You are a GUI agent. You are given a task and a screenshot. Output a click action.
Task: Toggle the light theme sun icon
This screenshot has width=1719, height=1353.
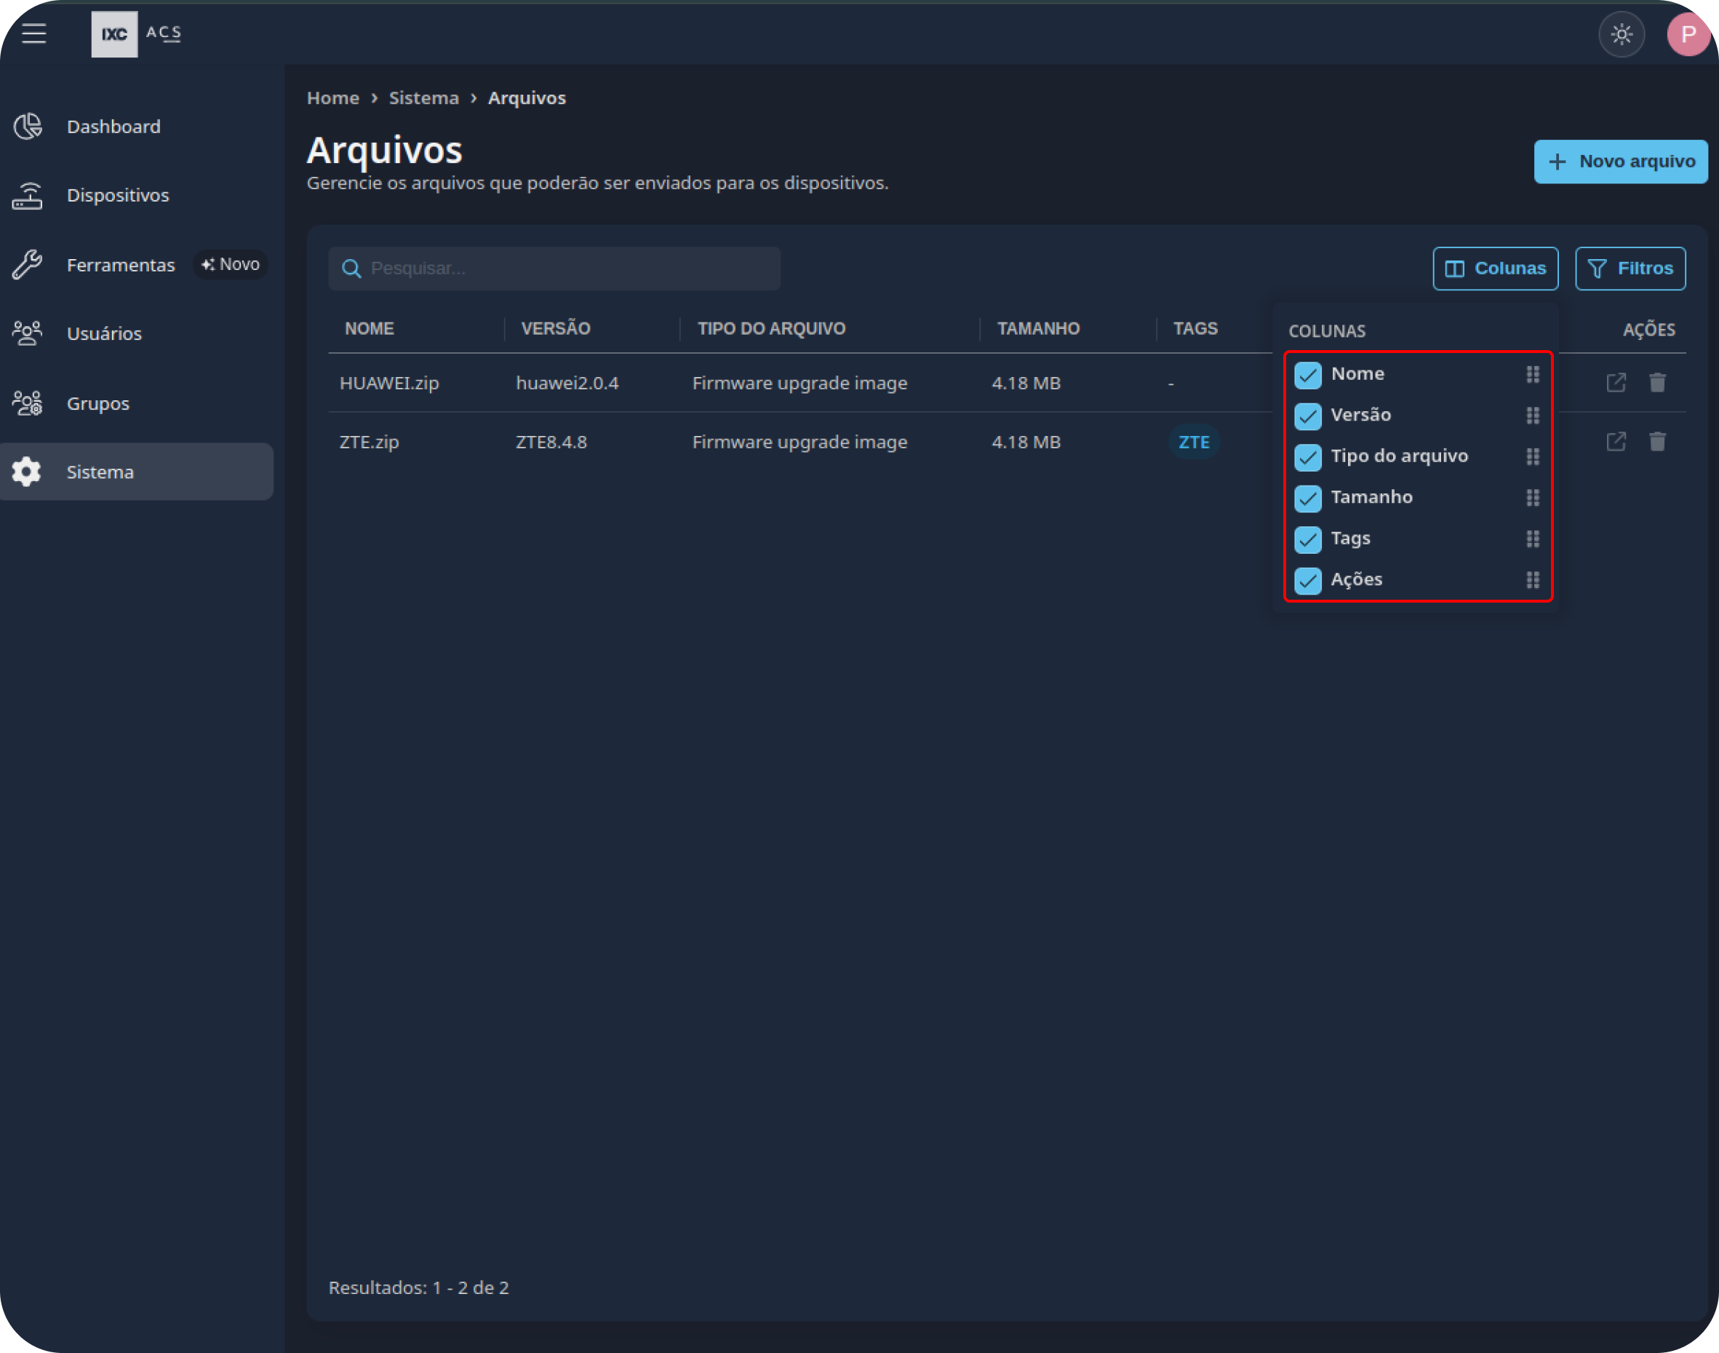[x=1621, y=34]
